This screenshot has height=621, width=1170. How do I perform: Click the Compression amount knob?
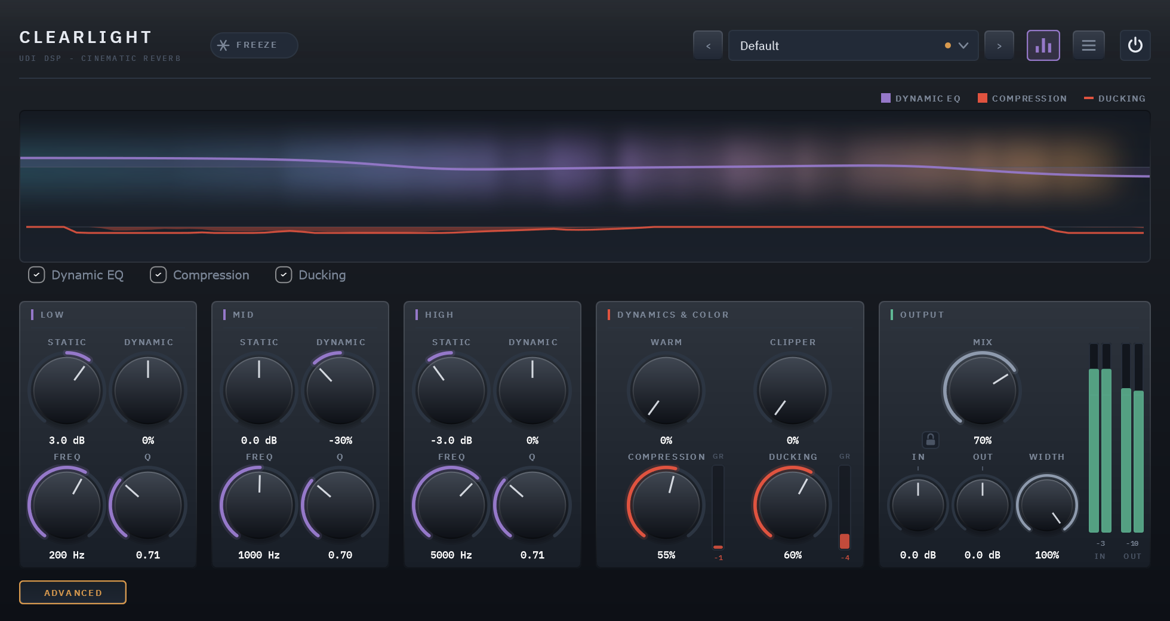(x=666, y=505)
